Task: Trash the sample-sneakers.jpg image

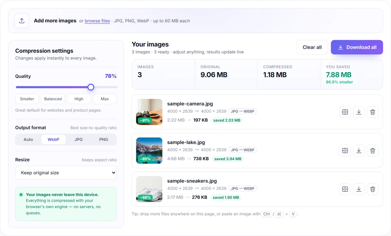Action: click(x=373, y=189)
